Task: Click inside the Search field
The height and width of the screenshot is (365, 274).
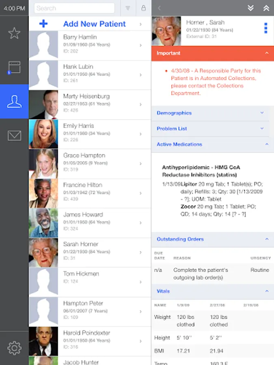Action: [x=74, y=8]
